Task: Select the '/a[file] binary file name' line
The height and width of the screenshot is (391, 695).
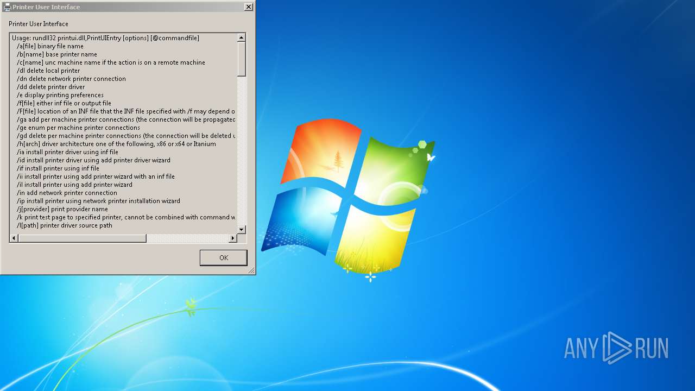Action: click(x=50, y=46)
